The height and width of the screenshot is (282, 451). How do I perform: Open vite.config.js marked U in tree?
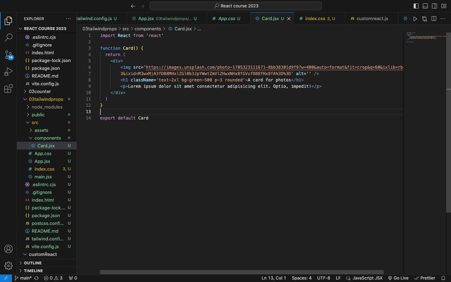point(47,246)
